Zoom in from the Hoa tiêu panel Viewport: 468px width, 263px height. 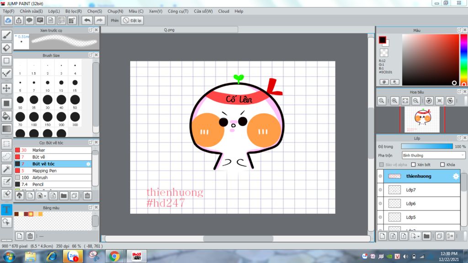point(394,101)
